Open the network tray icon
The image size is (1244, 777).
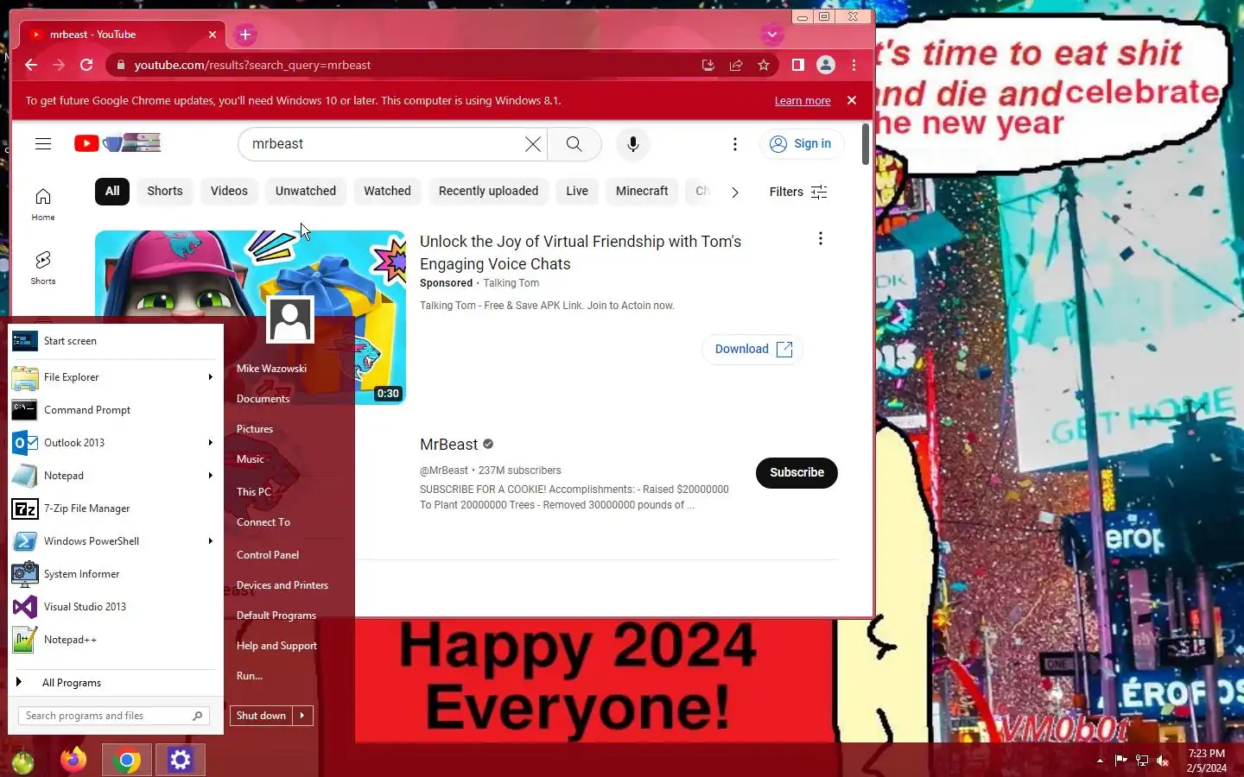click(x=1142, y=761)
